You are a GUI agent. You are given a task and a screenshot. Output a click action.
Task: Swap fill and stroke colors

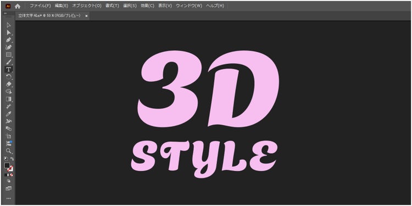tap(12, 159)
